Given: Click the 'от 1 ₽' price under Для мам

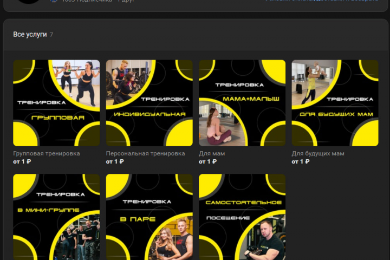Looking at the screenshot, I should click(x=207, y=162).
